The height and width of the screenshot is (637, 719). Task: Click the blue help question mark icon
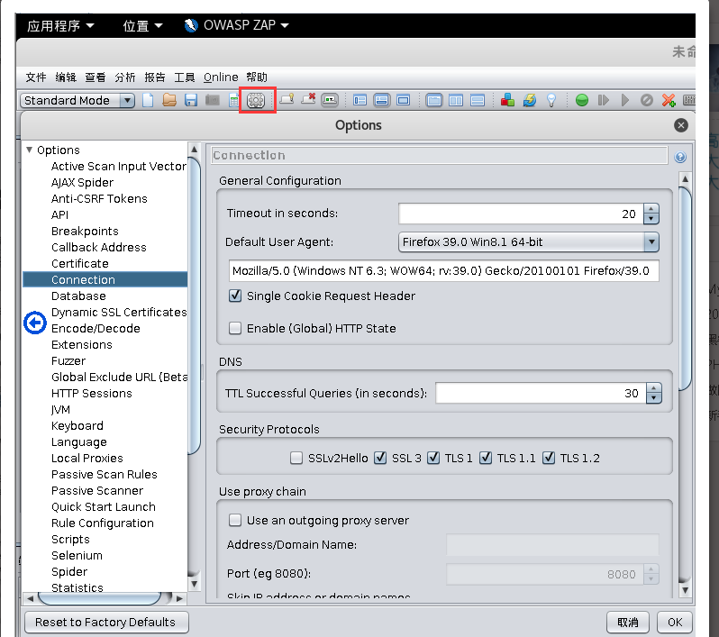coord(680,158)
